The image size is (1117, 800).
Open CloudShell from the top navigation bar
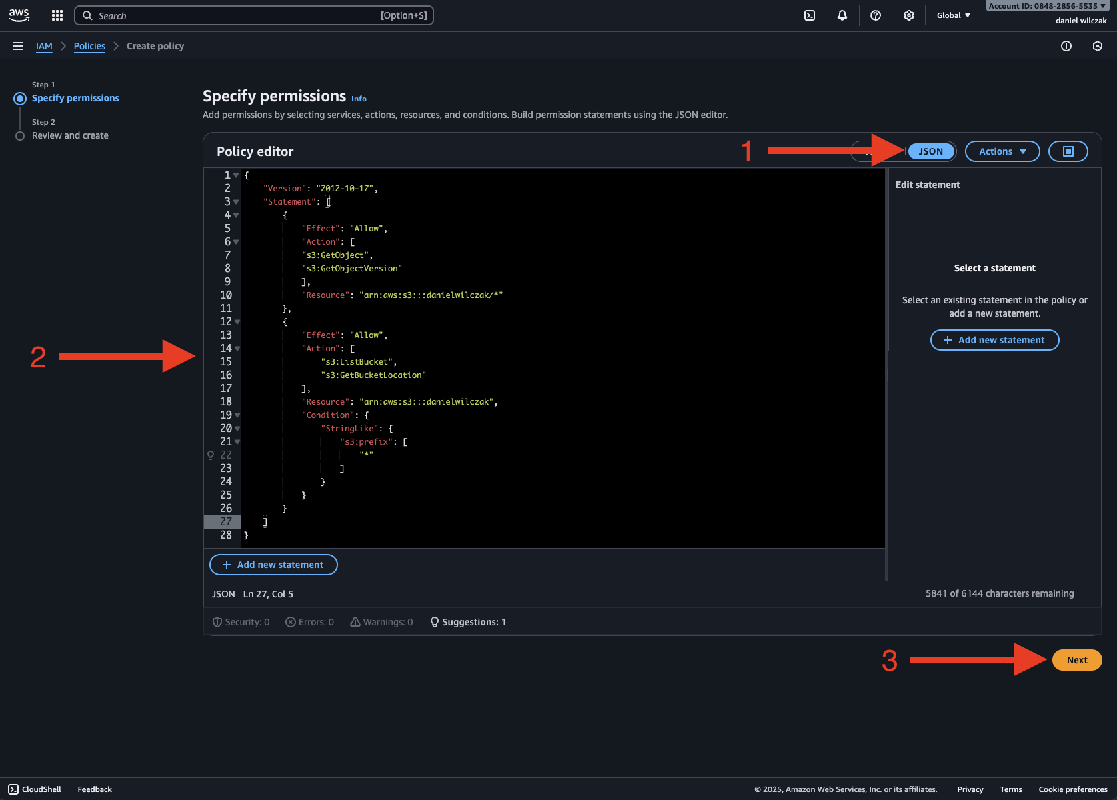point(810,15)
